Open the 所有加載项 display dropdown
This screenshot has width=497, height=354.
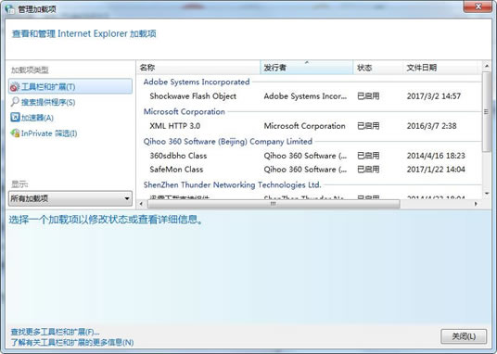(70, 198)
